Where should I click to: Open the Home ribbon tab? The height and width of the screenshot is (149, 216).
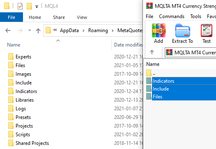(x=35, y=17)
